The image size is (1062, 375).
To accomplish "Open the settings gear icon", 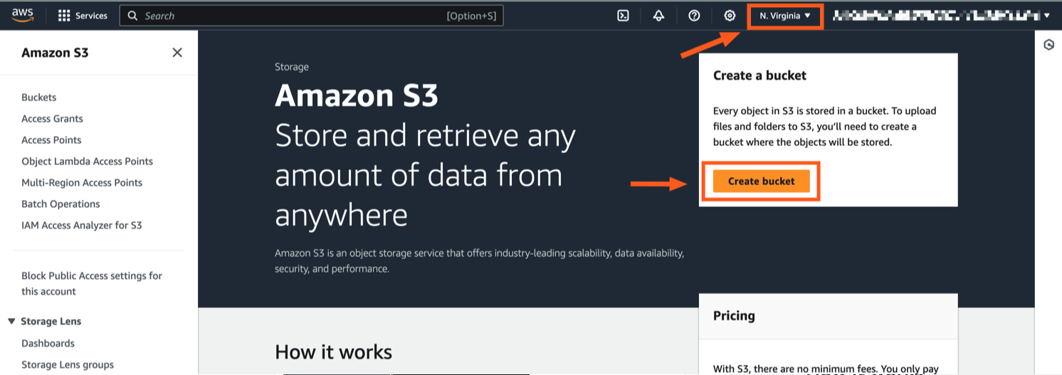I will (x=730, y=16).
